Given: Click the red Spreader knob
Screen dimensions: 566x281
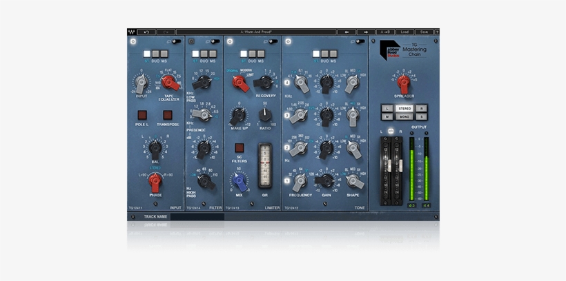Looking at the screenshot, I should click(x=404, y=83).
